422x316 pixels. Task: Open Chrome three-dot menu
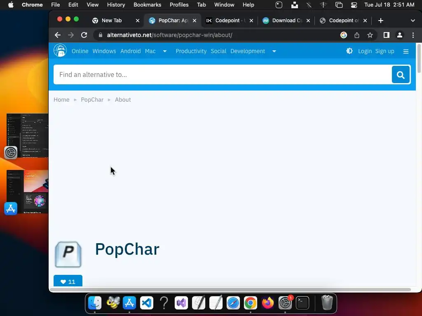[413, 35]
